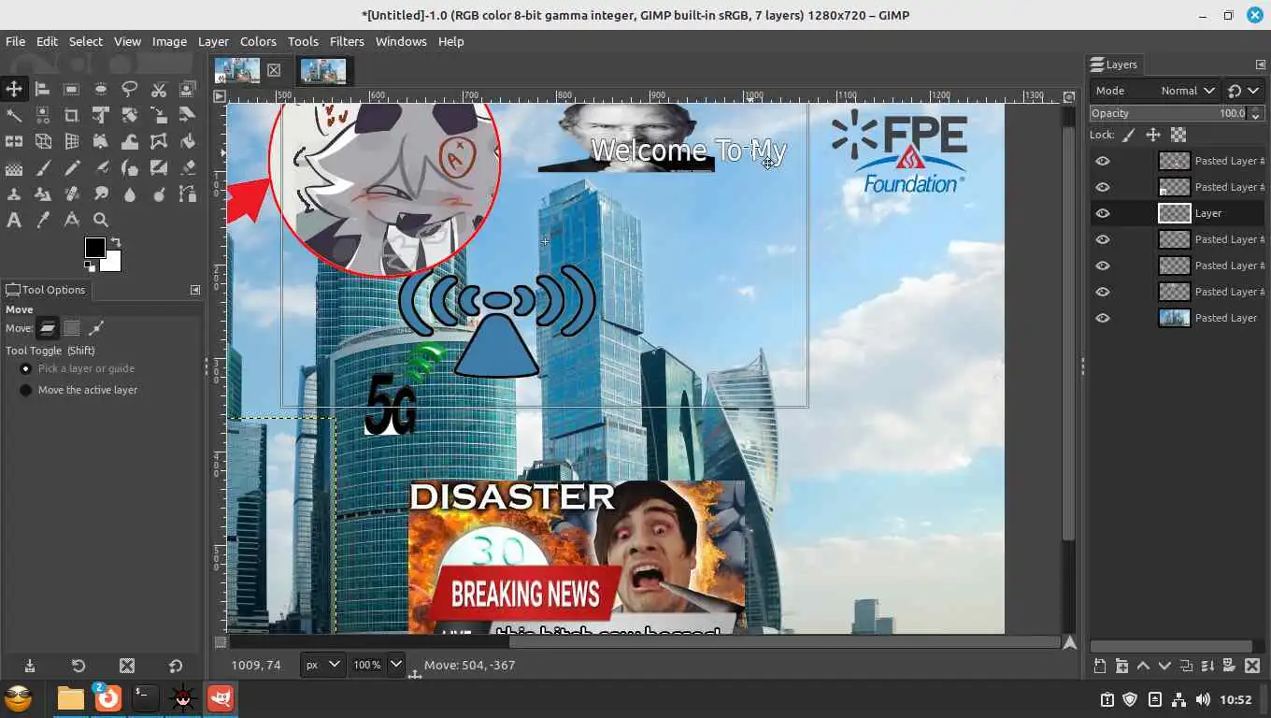Select the Foreground Select tool

coord(187,90)
